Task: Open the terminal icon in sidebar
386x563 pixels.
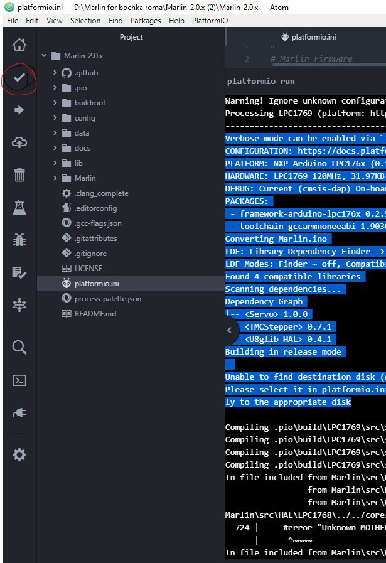Action: point(19,380)
